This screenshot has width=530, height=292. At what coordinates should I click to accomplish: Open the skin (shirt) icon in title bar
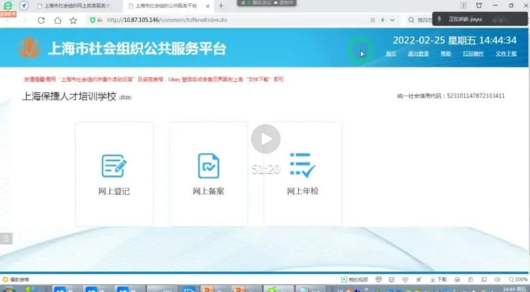tap(479, 6)
